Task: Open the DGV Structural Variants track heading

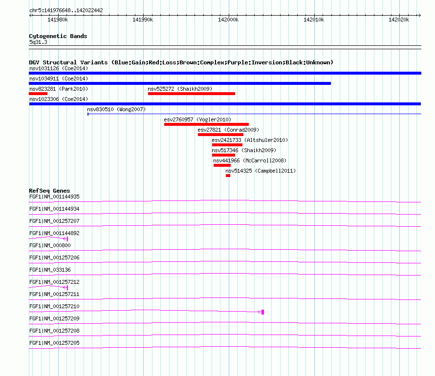Action: (x=181, y=62)
